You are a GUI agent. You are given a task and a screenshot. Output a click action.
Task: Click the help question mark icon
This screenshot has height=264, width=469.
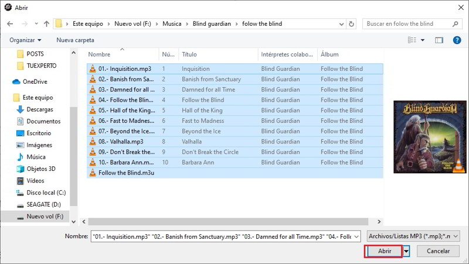pos(456,40)
